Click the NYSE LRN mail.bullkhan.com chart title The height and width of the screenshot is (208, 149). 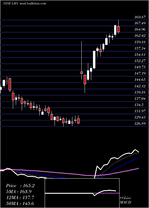[24, 4]
